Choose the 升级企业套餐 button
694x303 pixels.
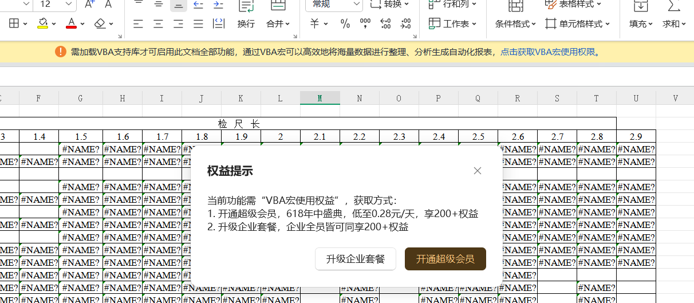[356, 259]
